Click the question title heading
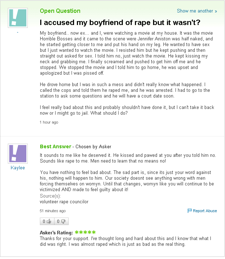This screenshot has width=225, height=259. 120,23
